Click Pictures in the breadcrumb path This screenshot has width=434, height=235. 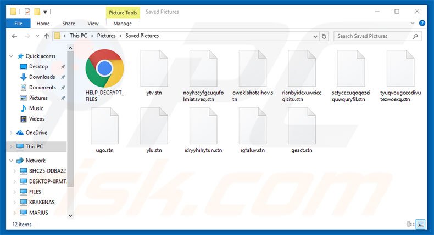click(x=107, y=36)
